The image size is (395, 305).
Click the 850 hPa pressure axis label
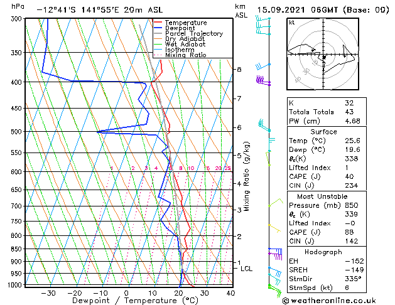16,249
